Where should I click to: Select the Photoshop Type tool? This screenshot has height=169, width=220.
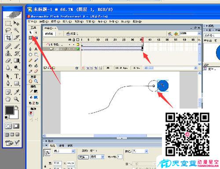point(17,76)
